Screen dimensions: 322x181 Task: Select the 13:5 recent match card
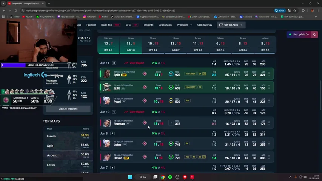[131, 44]
